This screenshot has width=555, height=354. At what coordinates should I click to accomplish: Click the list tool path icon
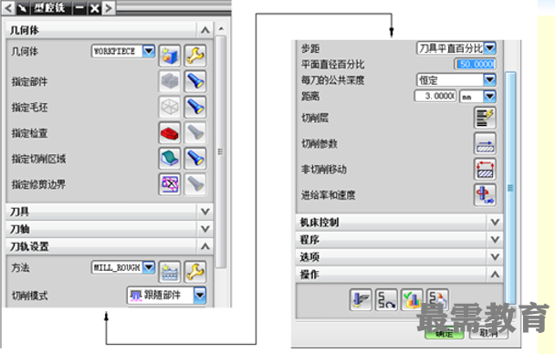pyautogui.click(x=437, y=300)
